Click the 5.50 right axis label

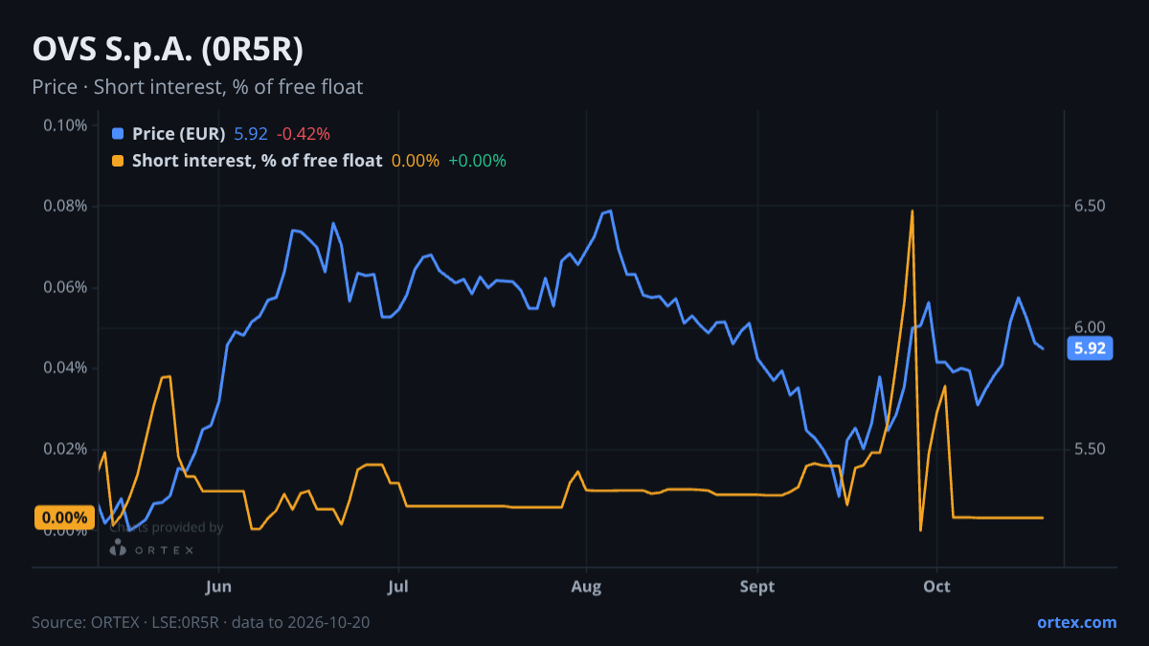[x=1090, y=449]
